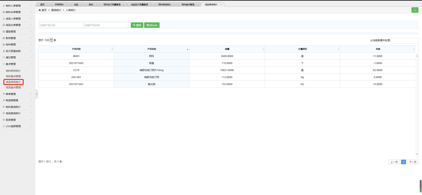Click the 物料入库管理 sidebar icon
The height and width of the screenshot is (195, 422).
tap(4, 5)
